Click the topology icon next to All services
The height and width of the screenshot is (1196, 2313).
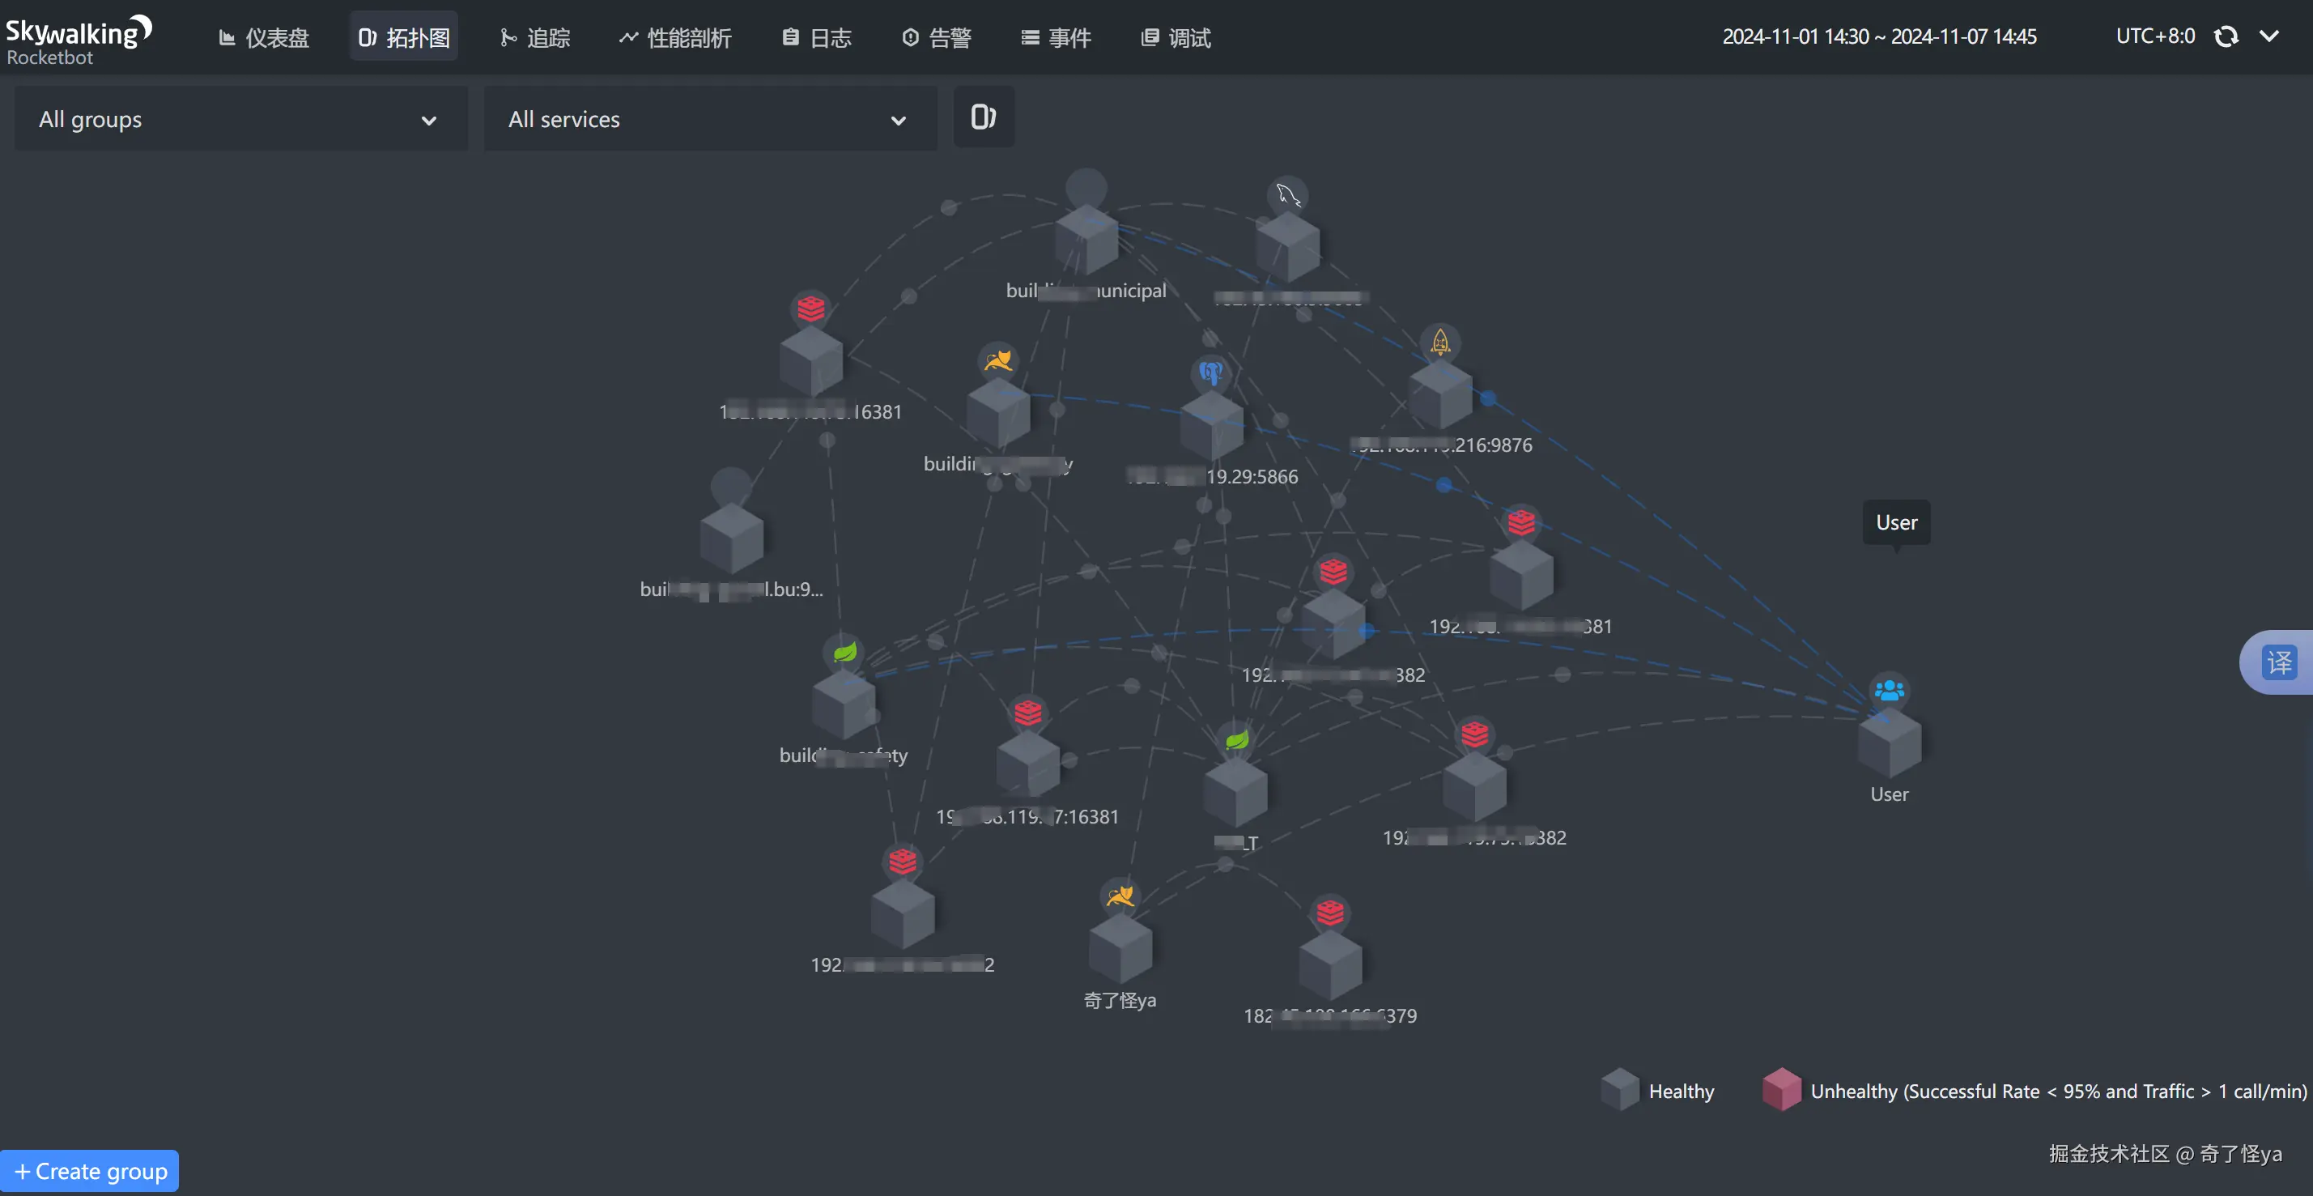983,117
